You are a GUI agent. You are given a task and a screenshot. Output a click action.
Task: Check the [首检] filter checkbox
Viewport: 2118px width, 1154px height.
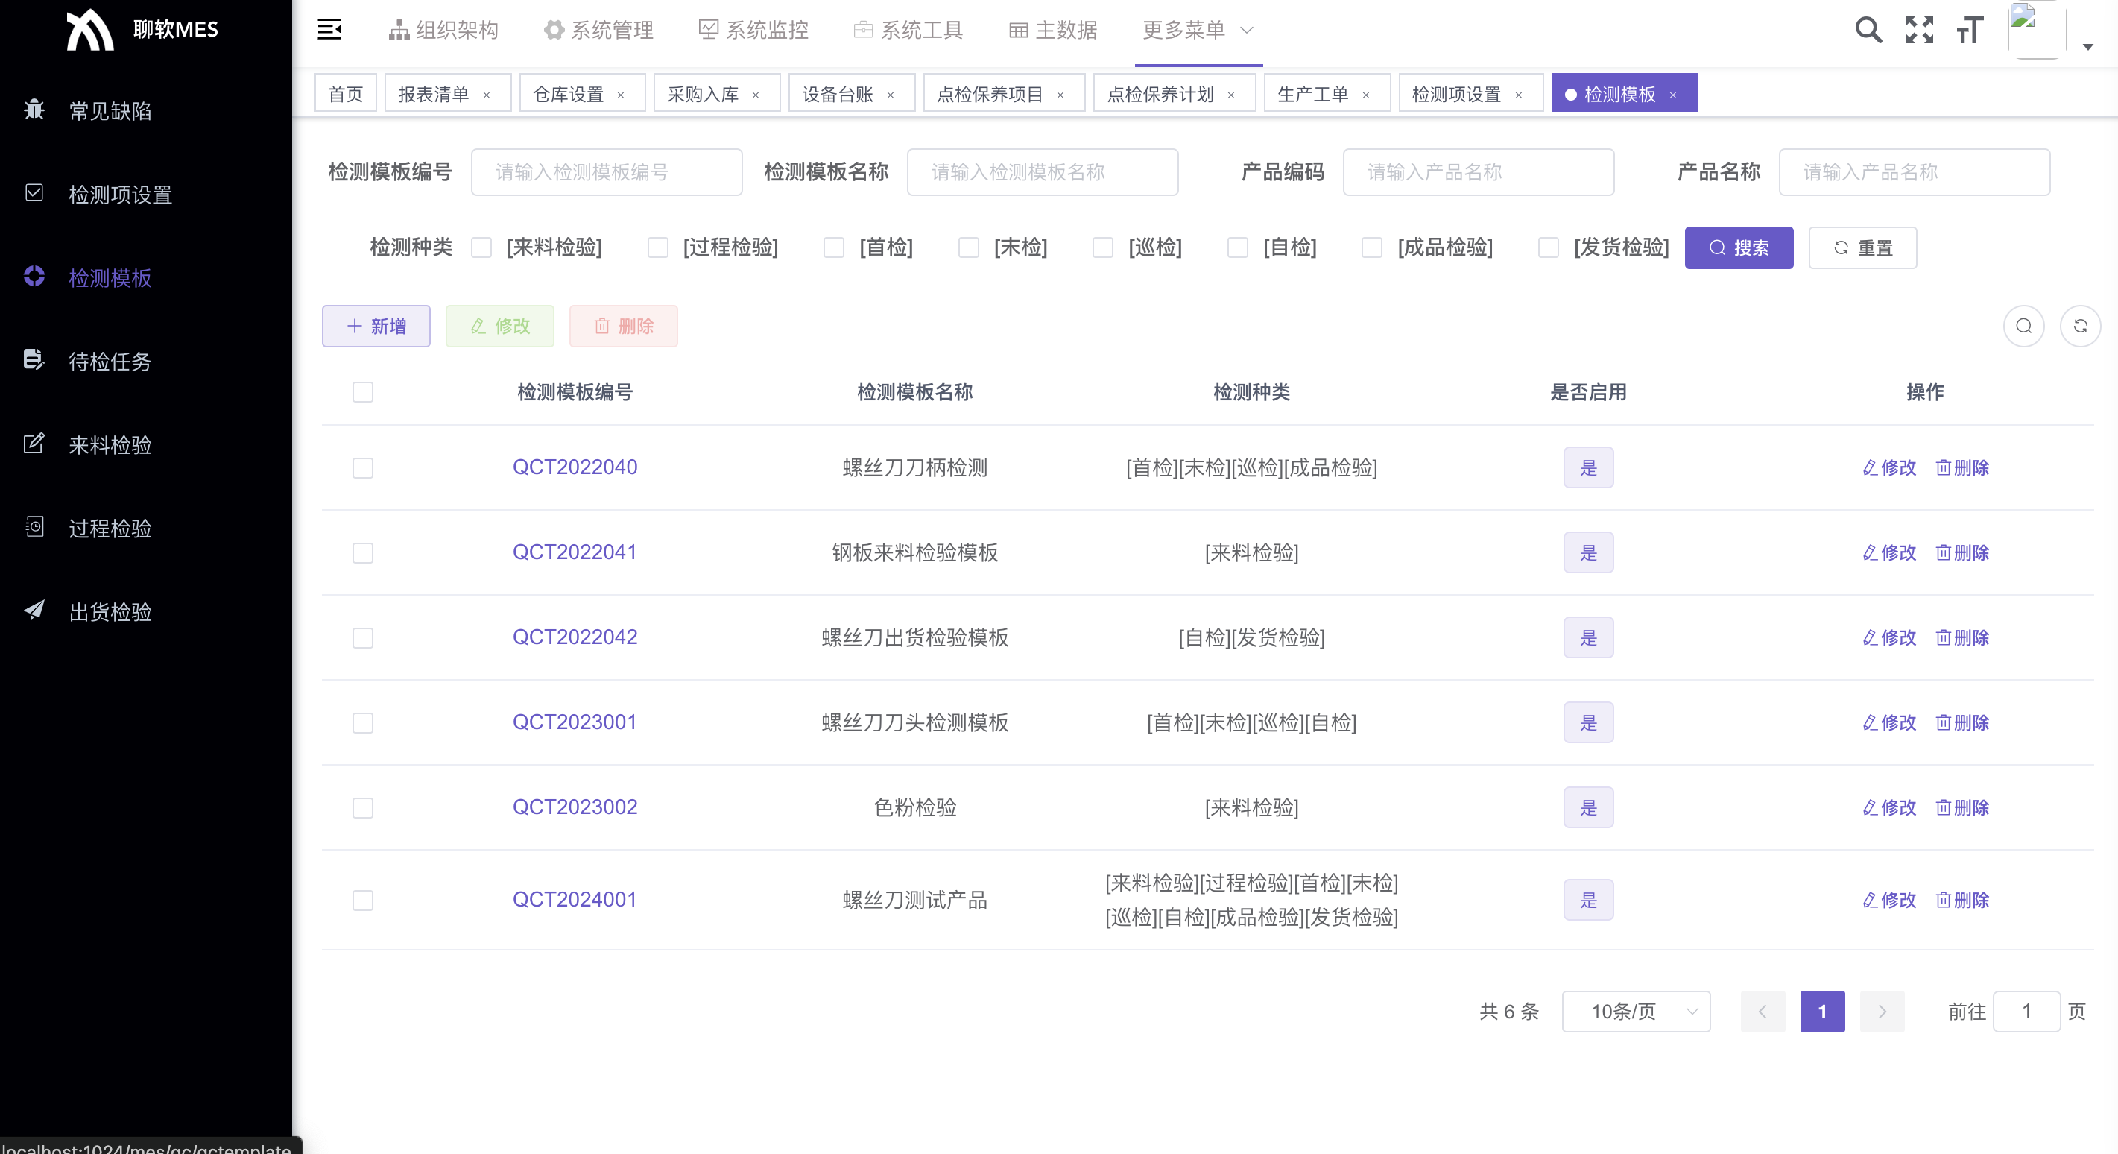[834, 247]
